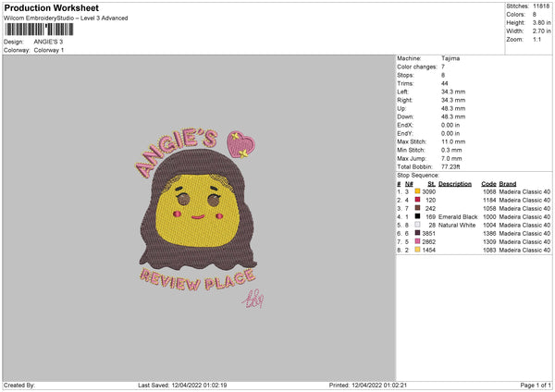This screenshot has height=392, width=555.
Task: Click the 'Description' column header
Action: click(x=455, y=184)
